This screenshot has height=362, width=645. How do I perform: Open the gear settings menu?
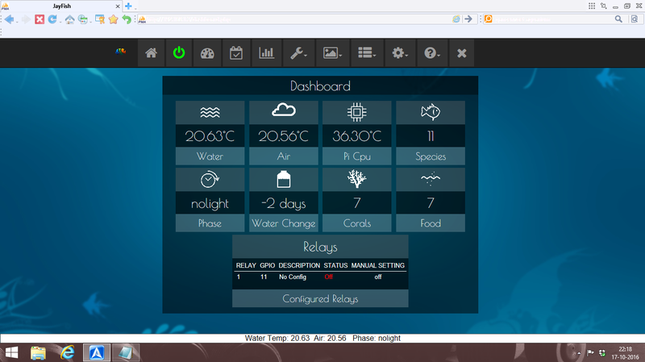click(x=400, y=53)
